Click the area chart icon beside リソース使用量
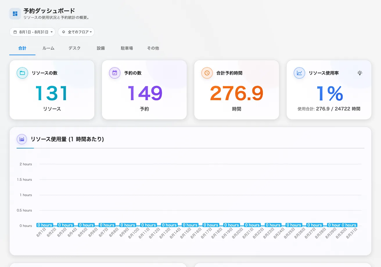The image size is (381, 267). pyautogui.click(x=22, y=139)
